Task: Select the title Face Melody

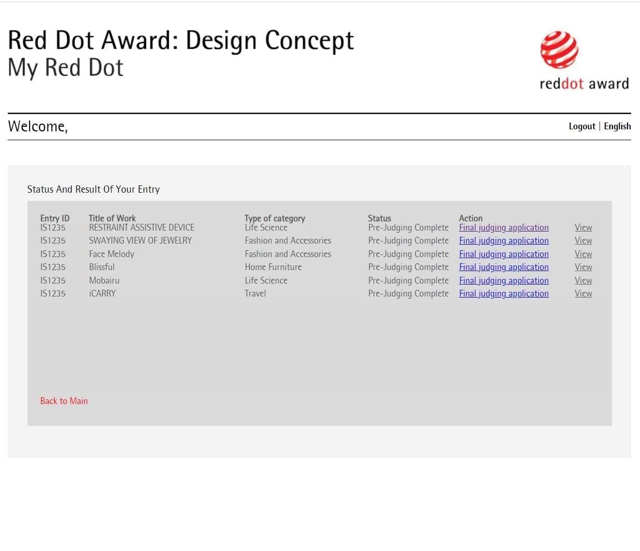Action: [x=112, y=254]
